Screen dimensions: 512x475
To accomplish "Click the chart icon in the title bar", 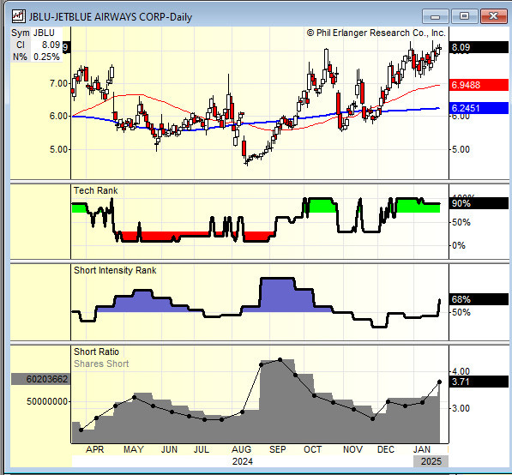I will coord(18,16).
